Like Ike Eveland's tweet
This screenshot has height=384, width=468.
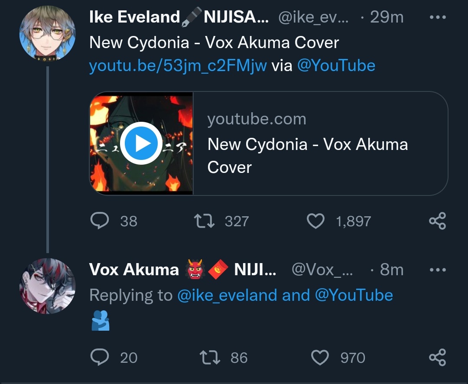point(315,221)
